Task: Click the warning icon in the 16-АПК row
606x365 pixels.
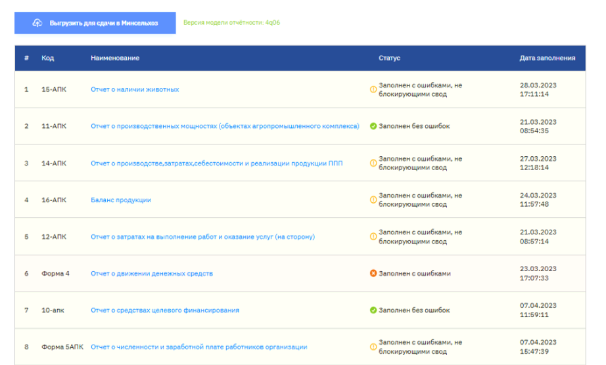Action: tap(373, 200)
